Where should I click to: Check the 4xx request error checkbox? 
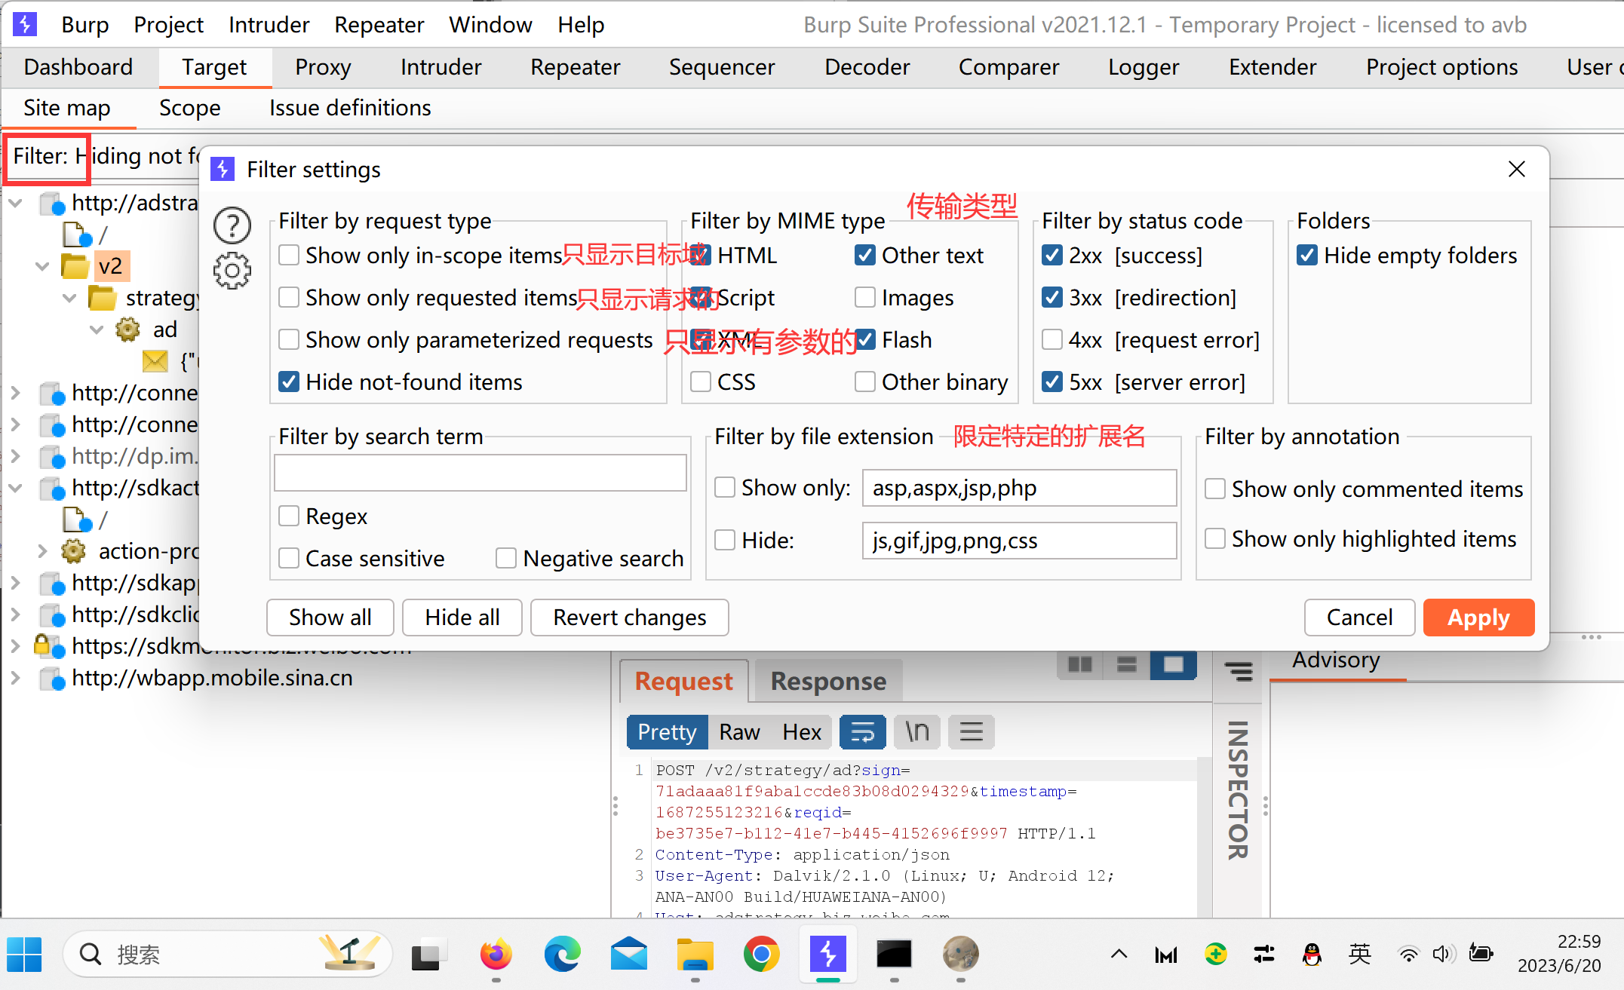click(x=1052, y=340)
